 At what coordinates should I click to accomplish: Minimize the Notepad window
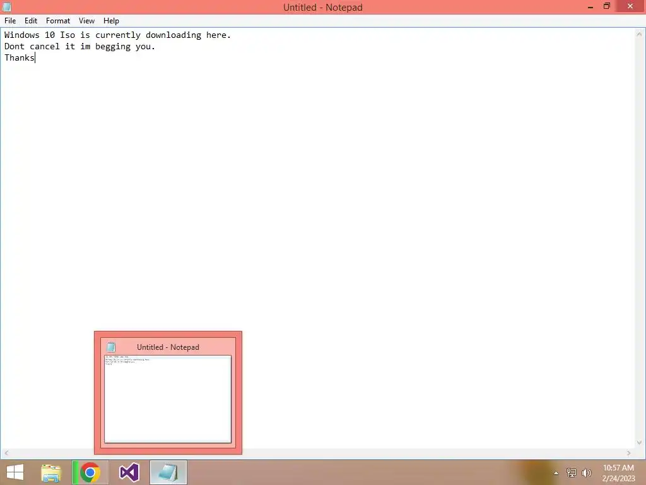[x=590, y=6]
